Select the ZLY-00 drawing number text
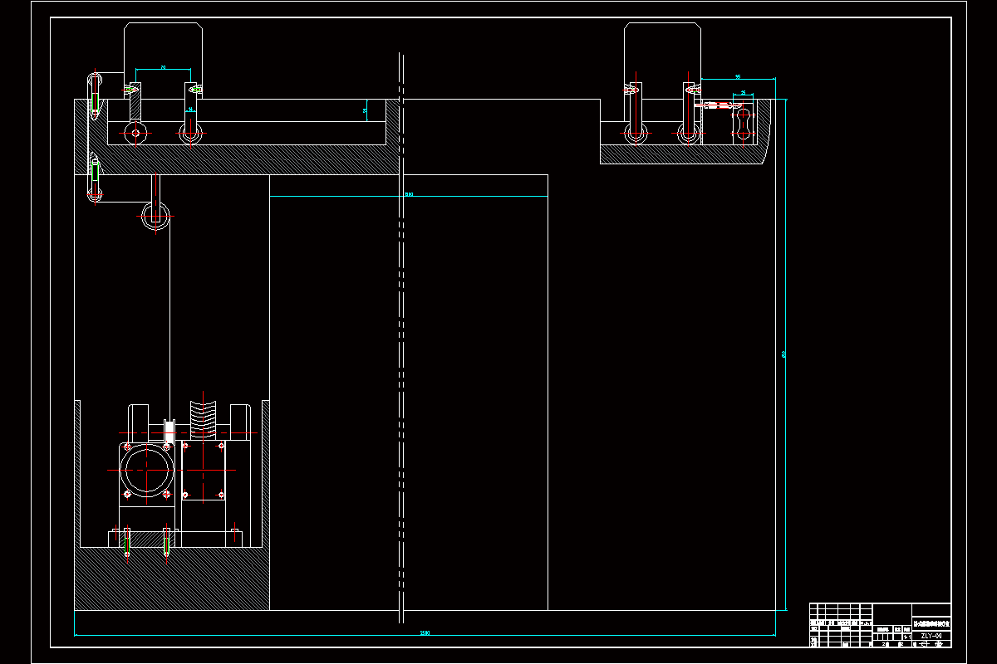997x664 pixels. click(x=931, y=636)
